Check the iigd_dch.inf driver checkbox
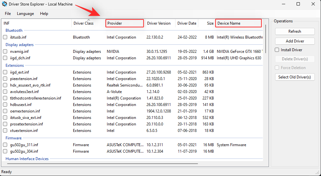 tap(5, 58)
